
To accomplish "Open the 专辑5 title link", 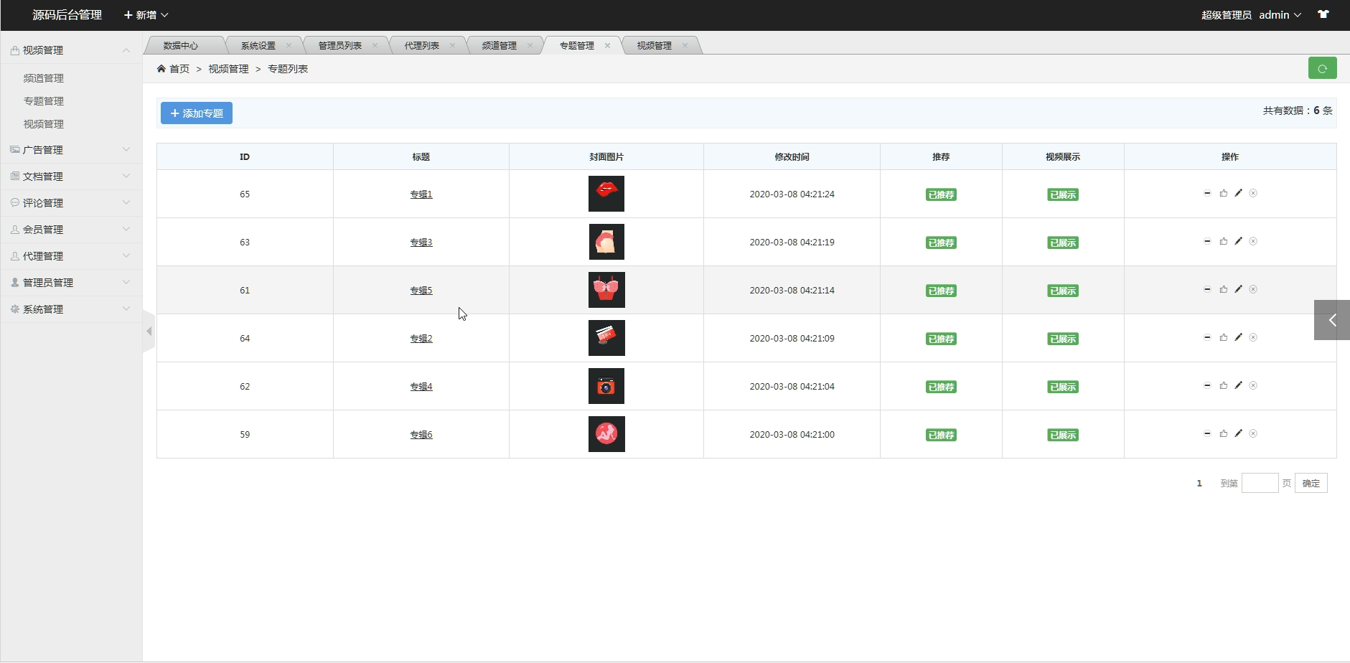I will 421,291.
